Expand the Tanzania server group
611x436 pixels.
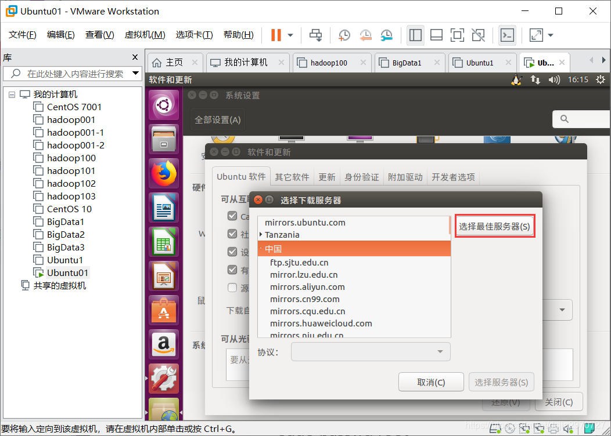(261, 235)
